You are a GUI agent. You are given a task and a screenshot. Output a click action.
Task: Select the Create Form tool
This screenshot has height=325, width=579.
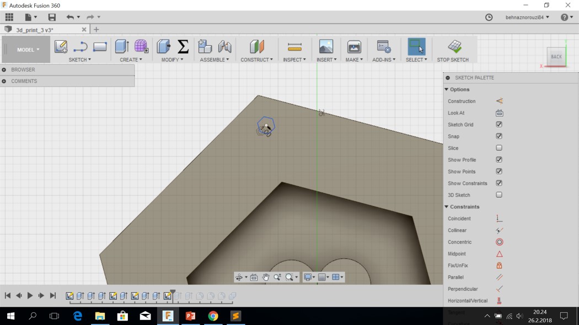141,47
